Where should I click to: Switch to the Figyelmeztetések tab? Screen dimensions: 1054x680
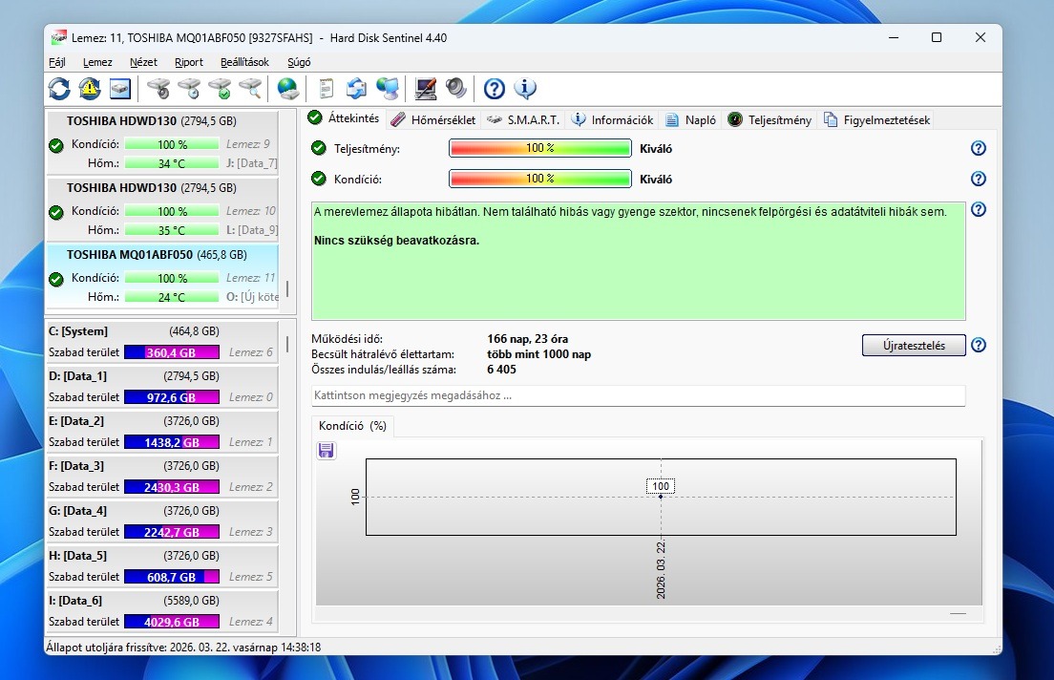[x=877, y=119]
